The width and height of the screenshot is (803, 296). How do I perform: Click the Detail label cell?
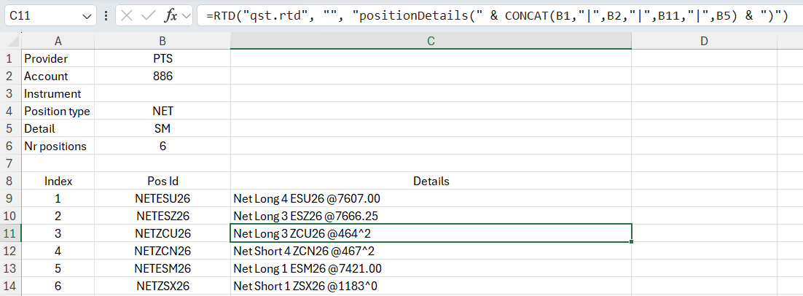58,128
